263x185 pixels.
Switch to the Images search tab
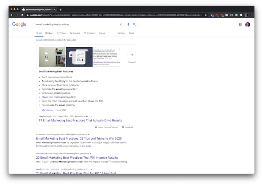75,33
